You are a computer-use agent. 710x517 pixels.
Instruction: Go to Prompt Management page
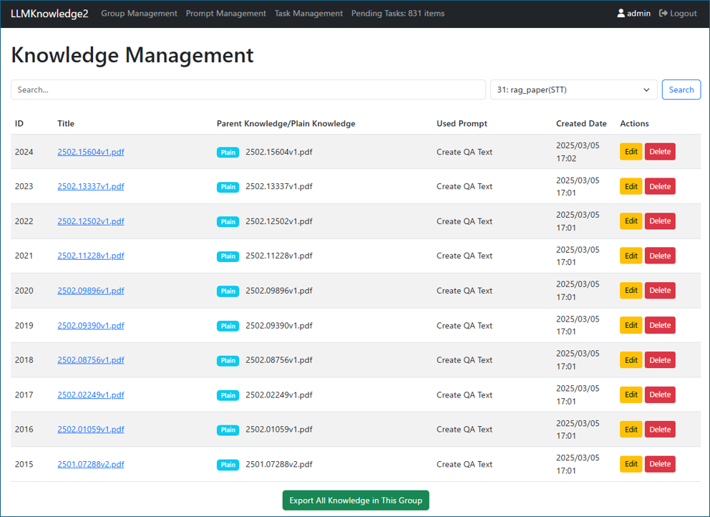(225, 14)
